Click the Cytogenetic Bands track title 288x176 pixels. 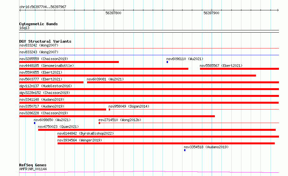coord(39,24)
